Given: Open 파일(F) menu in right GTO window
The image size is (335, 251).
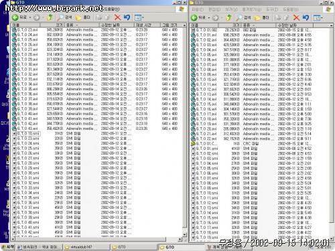Looking at the screenshot, I should click(198, 9).
